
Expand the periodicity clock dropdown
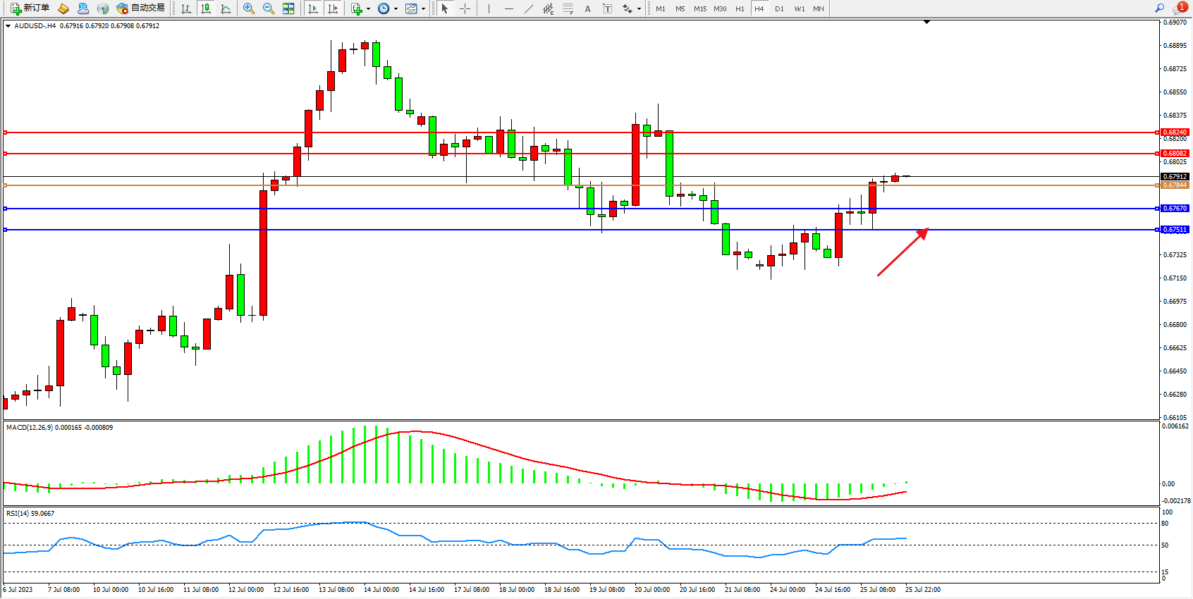click(x=396, y=9)
